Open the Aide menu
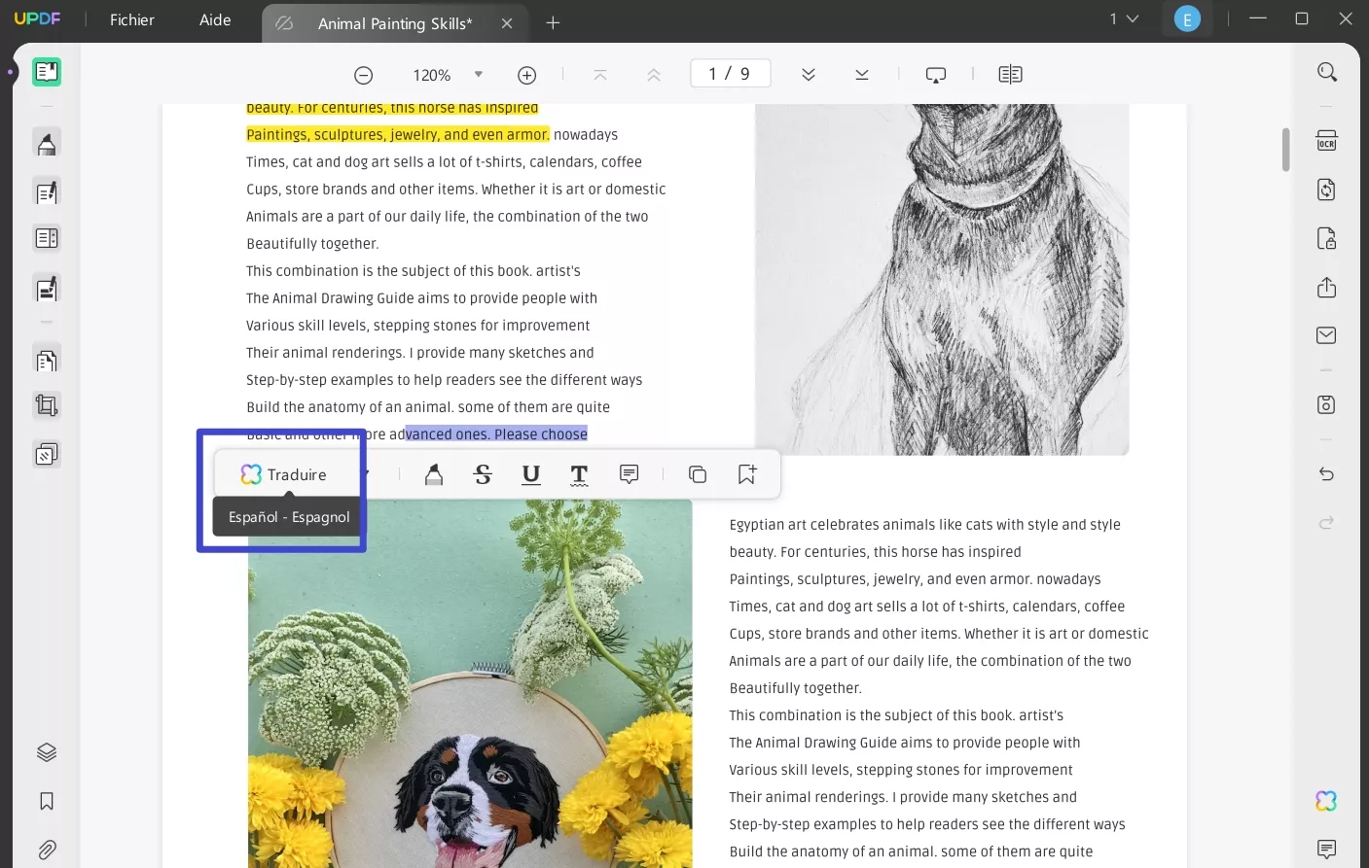1369x868 pixels. pos(215,19)
